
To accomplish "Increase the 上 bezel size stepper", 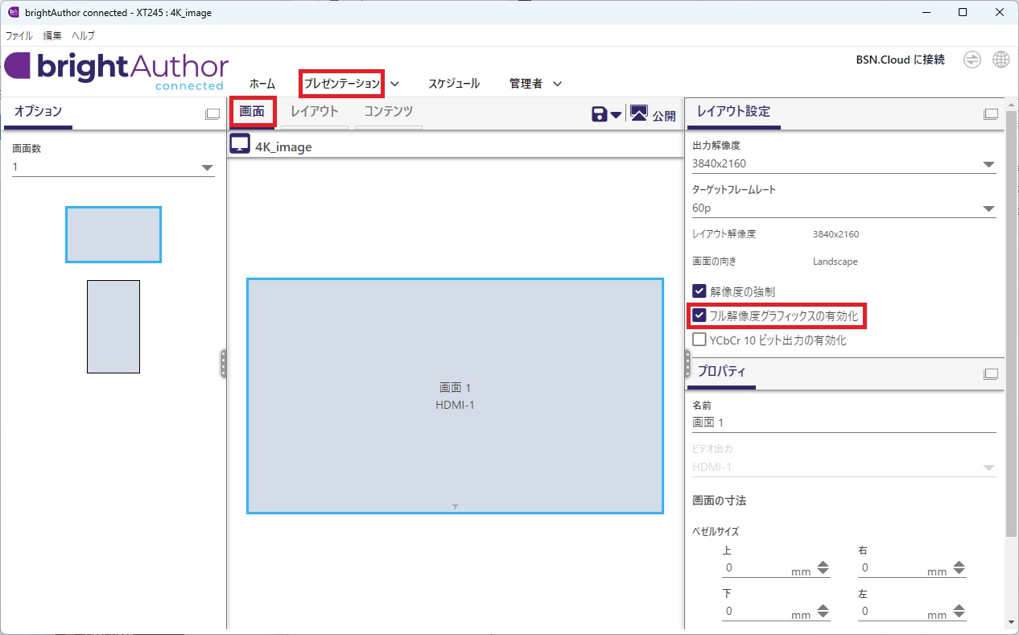I will click(823, 564).
